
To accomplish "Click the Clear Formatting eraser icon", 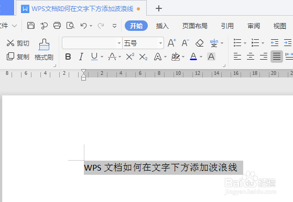I will click(199, 43).
